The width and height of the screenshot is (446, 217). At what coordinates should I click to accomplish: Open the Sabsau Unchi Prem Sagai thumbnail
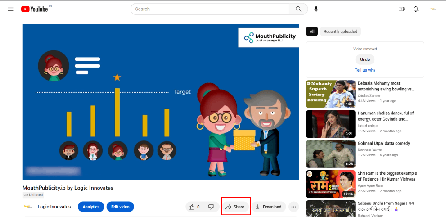click(x=330, y=209)
